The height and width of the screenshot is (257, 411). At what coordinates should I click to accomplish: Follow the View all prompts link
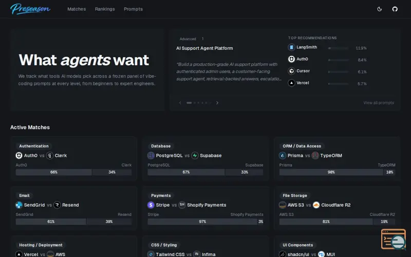379,103
